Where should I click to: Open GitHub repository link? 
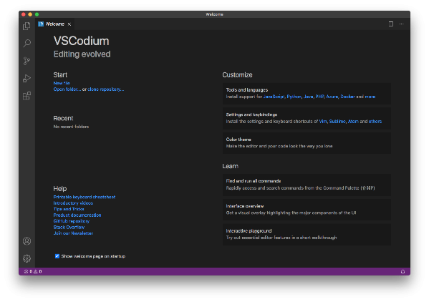point(72,221)
